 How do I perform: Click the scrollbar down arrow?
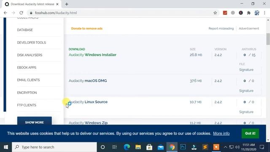point(268,140)
